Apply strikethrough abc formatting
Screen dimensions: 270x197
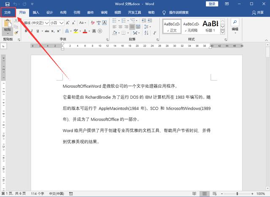[x=47, y=31]
